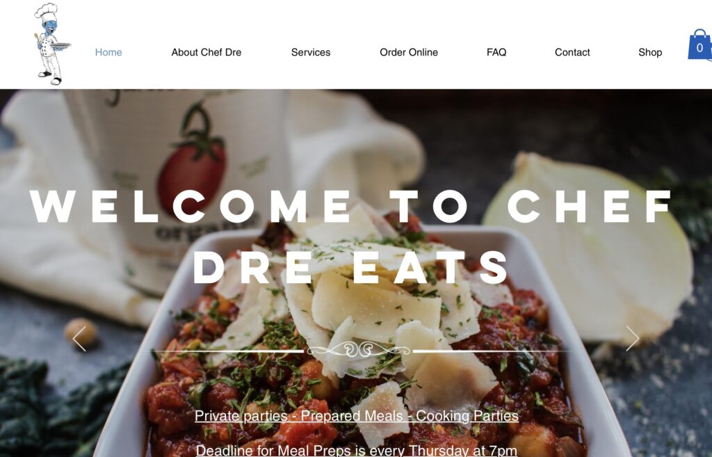
Task: Click the lone chickpea on the table
Action: pyautogui.click(x=81, y=333)
